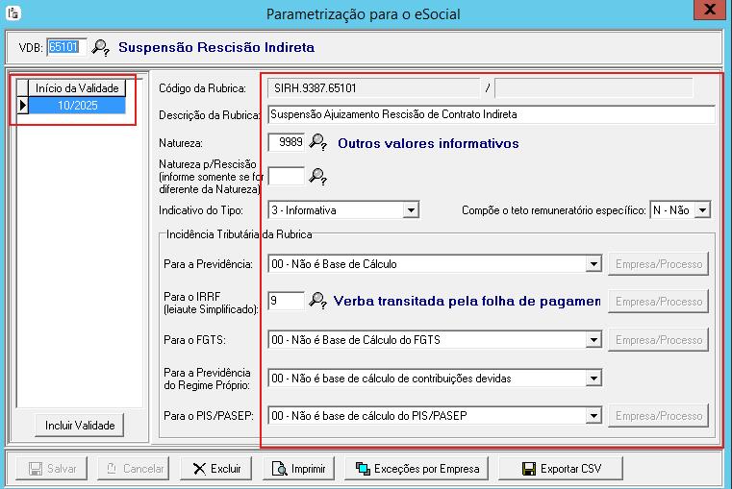Click the Verba transitada pela folha text

[467, 301]
